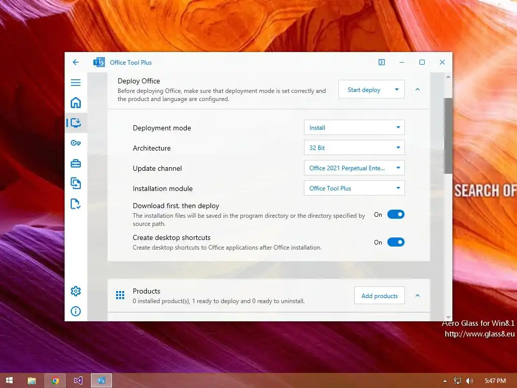This screenshot has width=517, height=388.
Task: Go back with the arrow icon
Action: coord(76,62)
